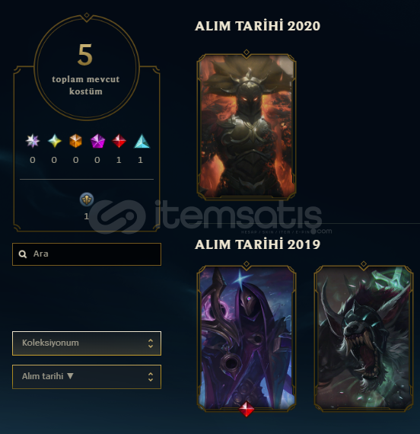Click the white star-shaped rarity gem icon

tap(33, 141)
